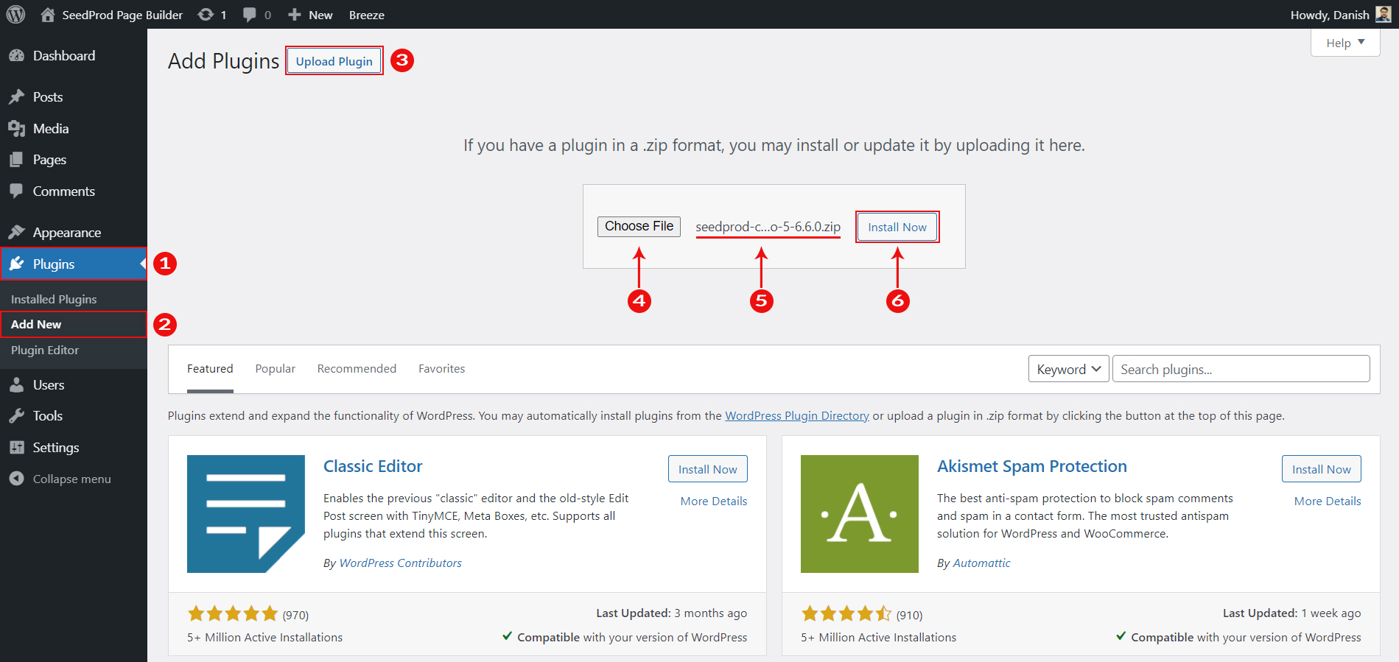The image size is (1399, 662).
Task: Open More Details for Akismet
Action: 1328,501
